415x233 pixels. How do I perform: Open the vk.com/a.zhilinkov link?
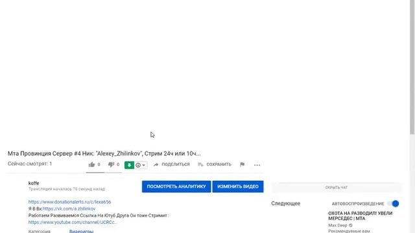tap(69, 208)
